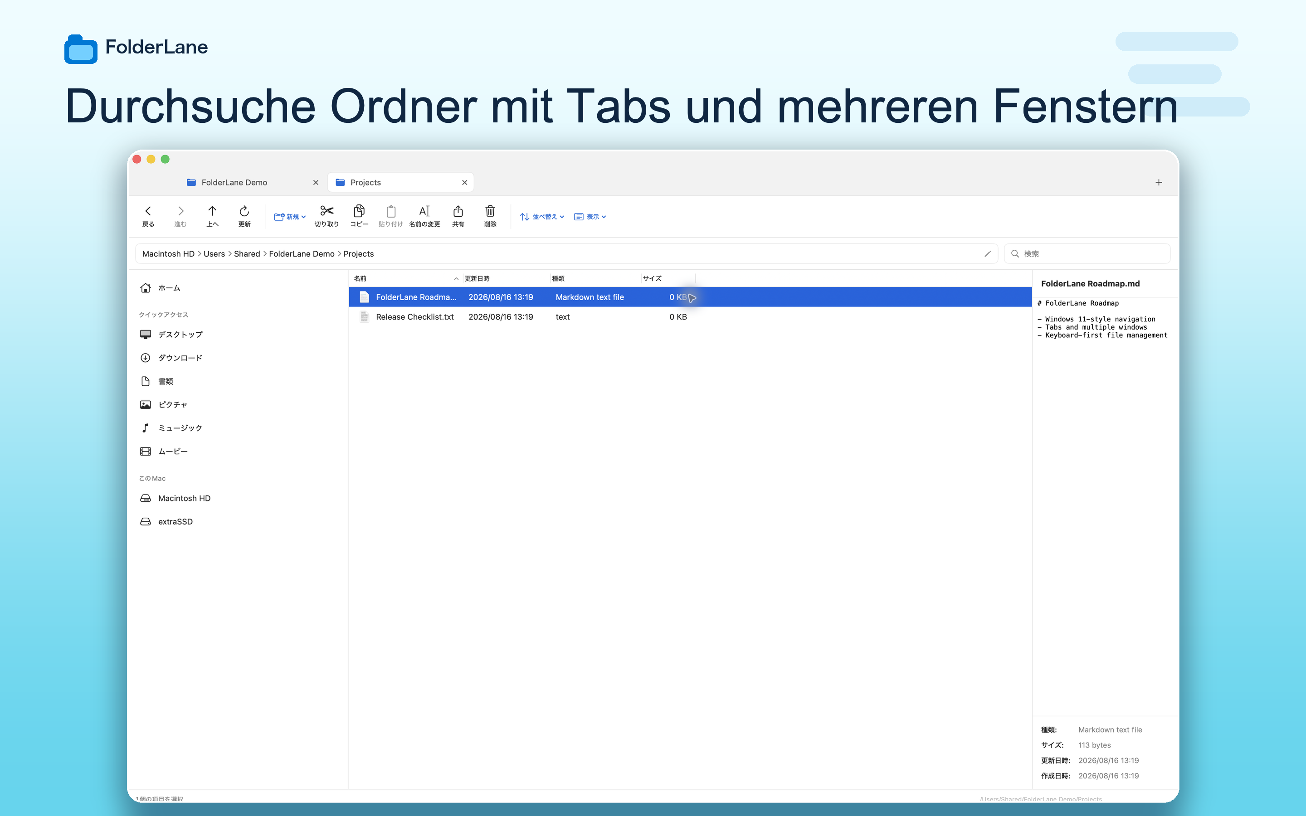1306x816 pixels.
Task: Click Projects in the breadcrumb path
Action: pos(359,254)
